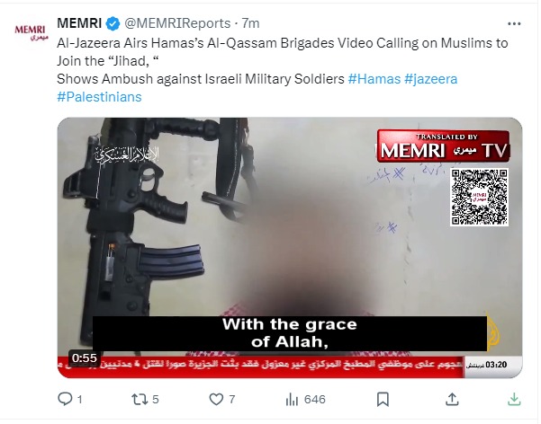Click the MEMRI TV logo overlay
Screen dimensions: 541x424
point(444,146)
